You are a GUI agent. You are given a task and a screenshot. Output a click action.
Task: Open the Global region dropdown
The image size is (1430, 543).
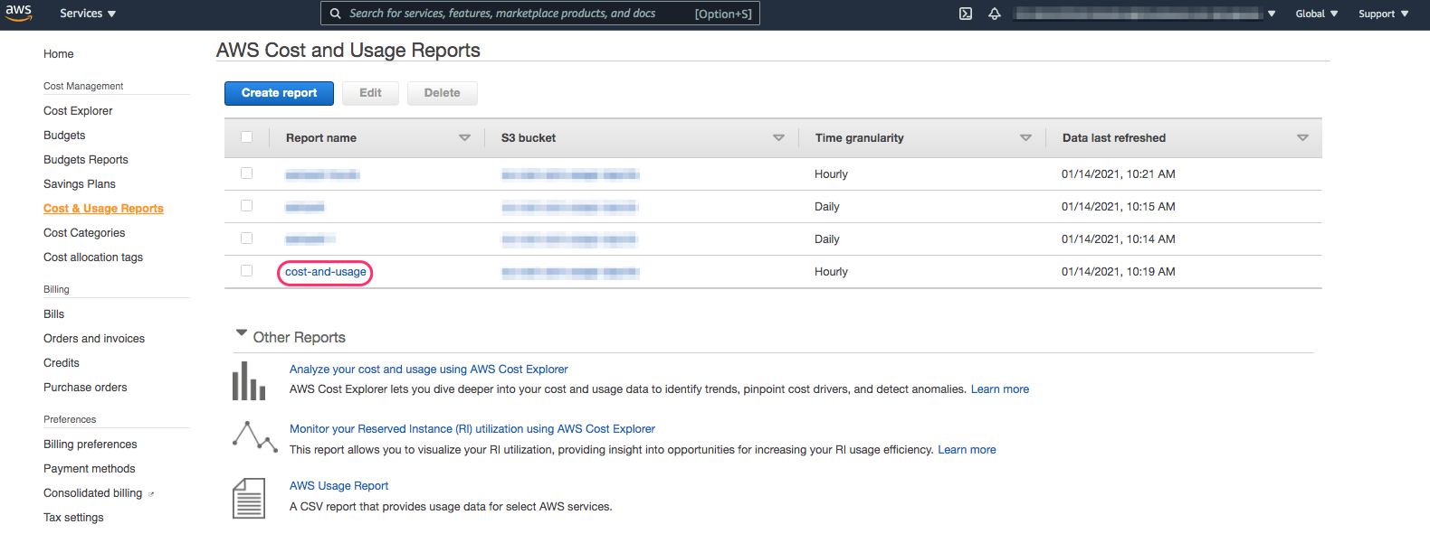pos(1316,14)
